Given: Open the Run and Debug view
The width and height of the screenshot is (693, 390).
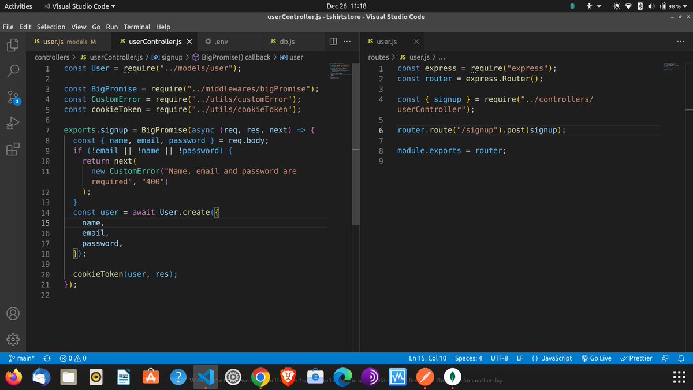Looking at the screenshot, I should 13,124.
